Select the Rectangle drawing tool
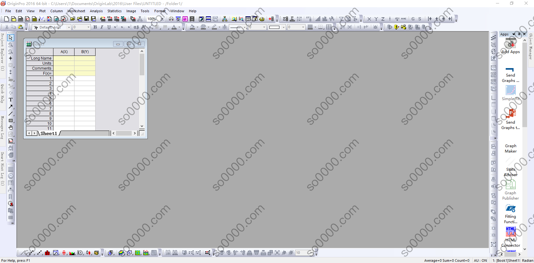This screenshot has height=263, width=534. (x=11, y=121)
